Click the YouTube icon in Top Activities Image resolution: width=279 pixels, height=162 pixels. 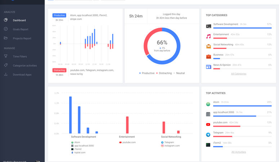coord(208,125)
